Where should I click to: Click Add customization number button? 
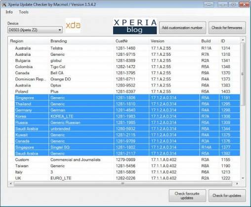pos(182,28)
